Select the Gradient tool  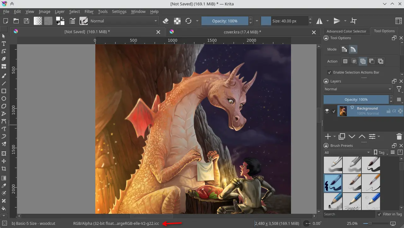coord(4,178)
